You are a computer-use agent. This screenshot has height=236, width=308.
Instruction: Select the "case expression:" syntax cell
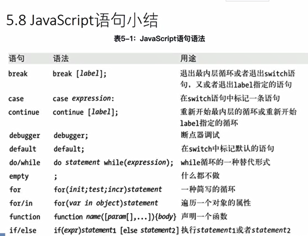pyautogui.click(x=82, y=99)
